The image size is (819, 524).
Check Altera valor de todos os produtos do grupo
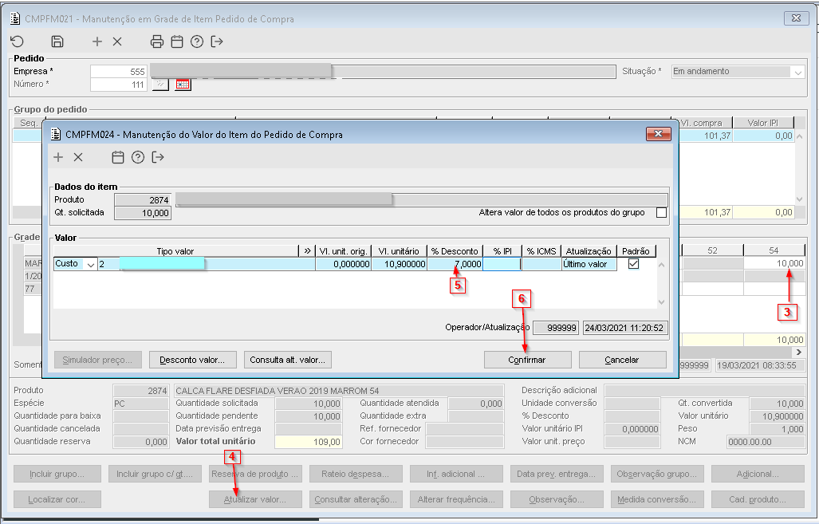point(661,213)
